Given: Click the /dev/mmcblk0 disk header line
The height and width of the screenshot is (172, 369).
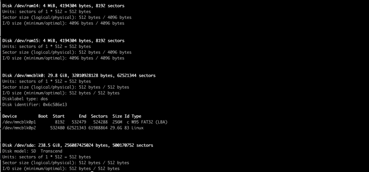Looking at the screenshot, I should click(79, 76).
